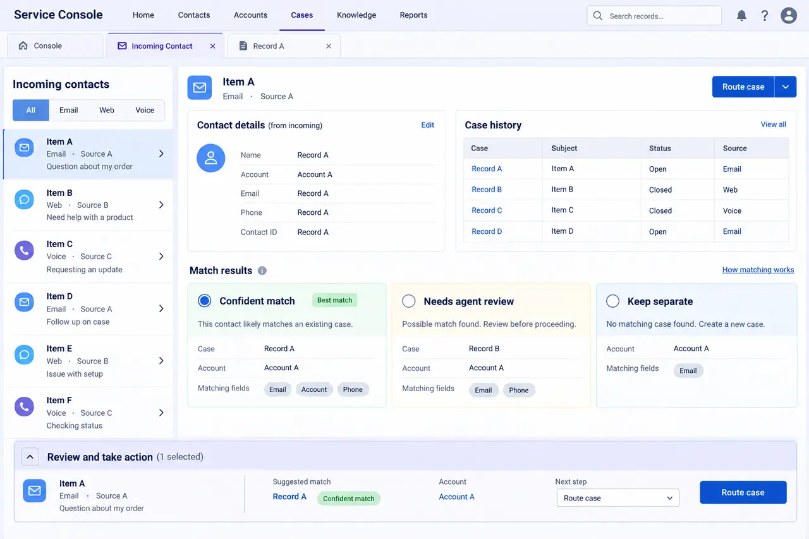Open the notifications bell
809x539 pixels.
point(742,16)
